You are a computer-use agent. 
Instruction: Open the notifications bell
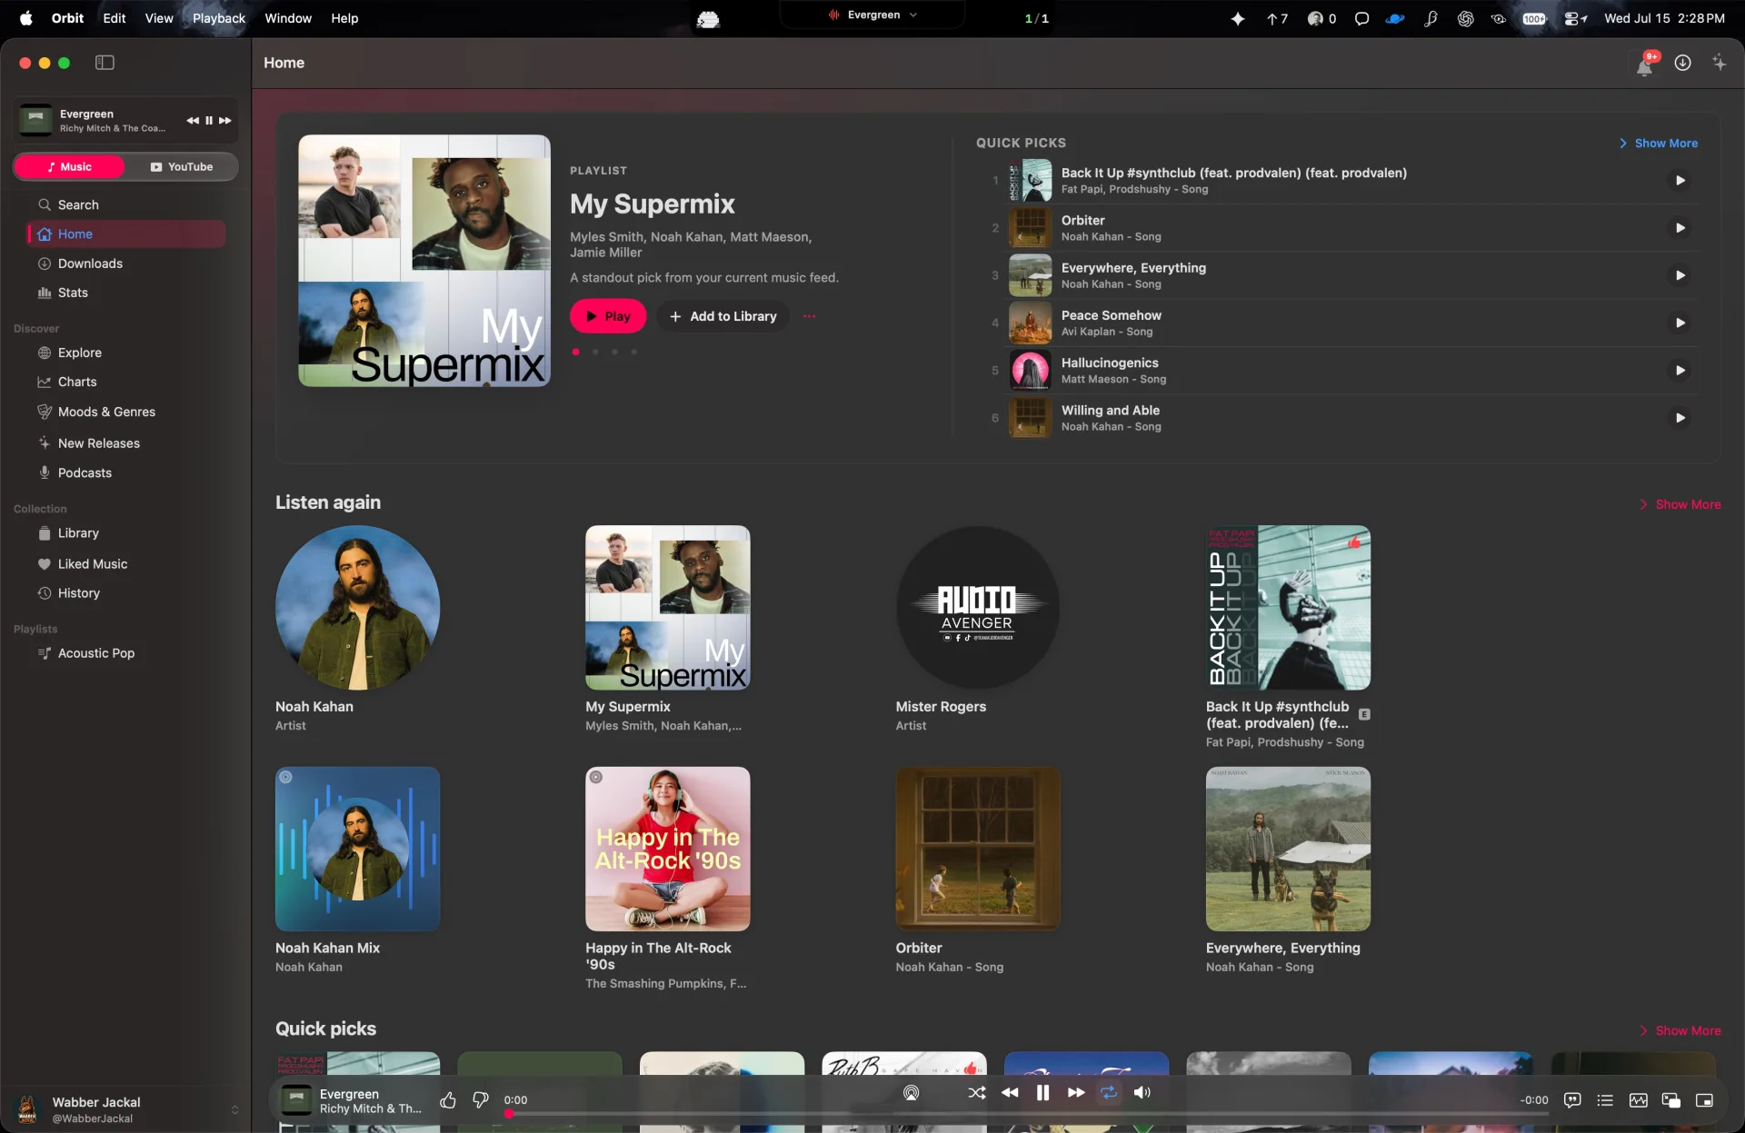point(1645,64)
